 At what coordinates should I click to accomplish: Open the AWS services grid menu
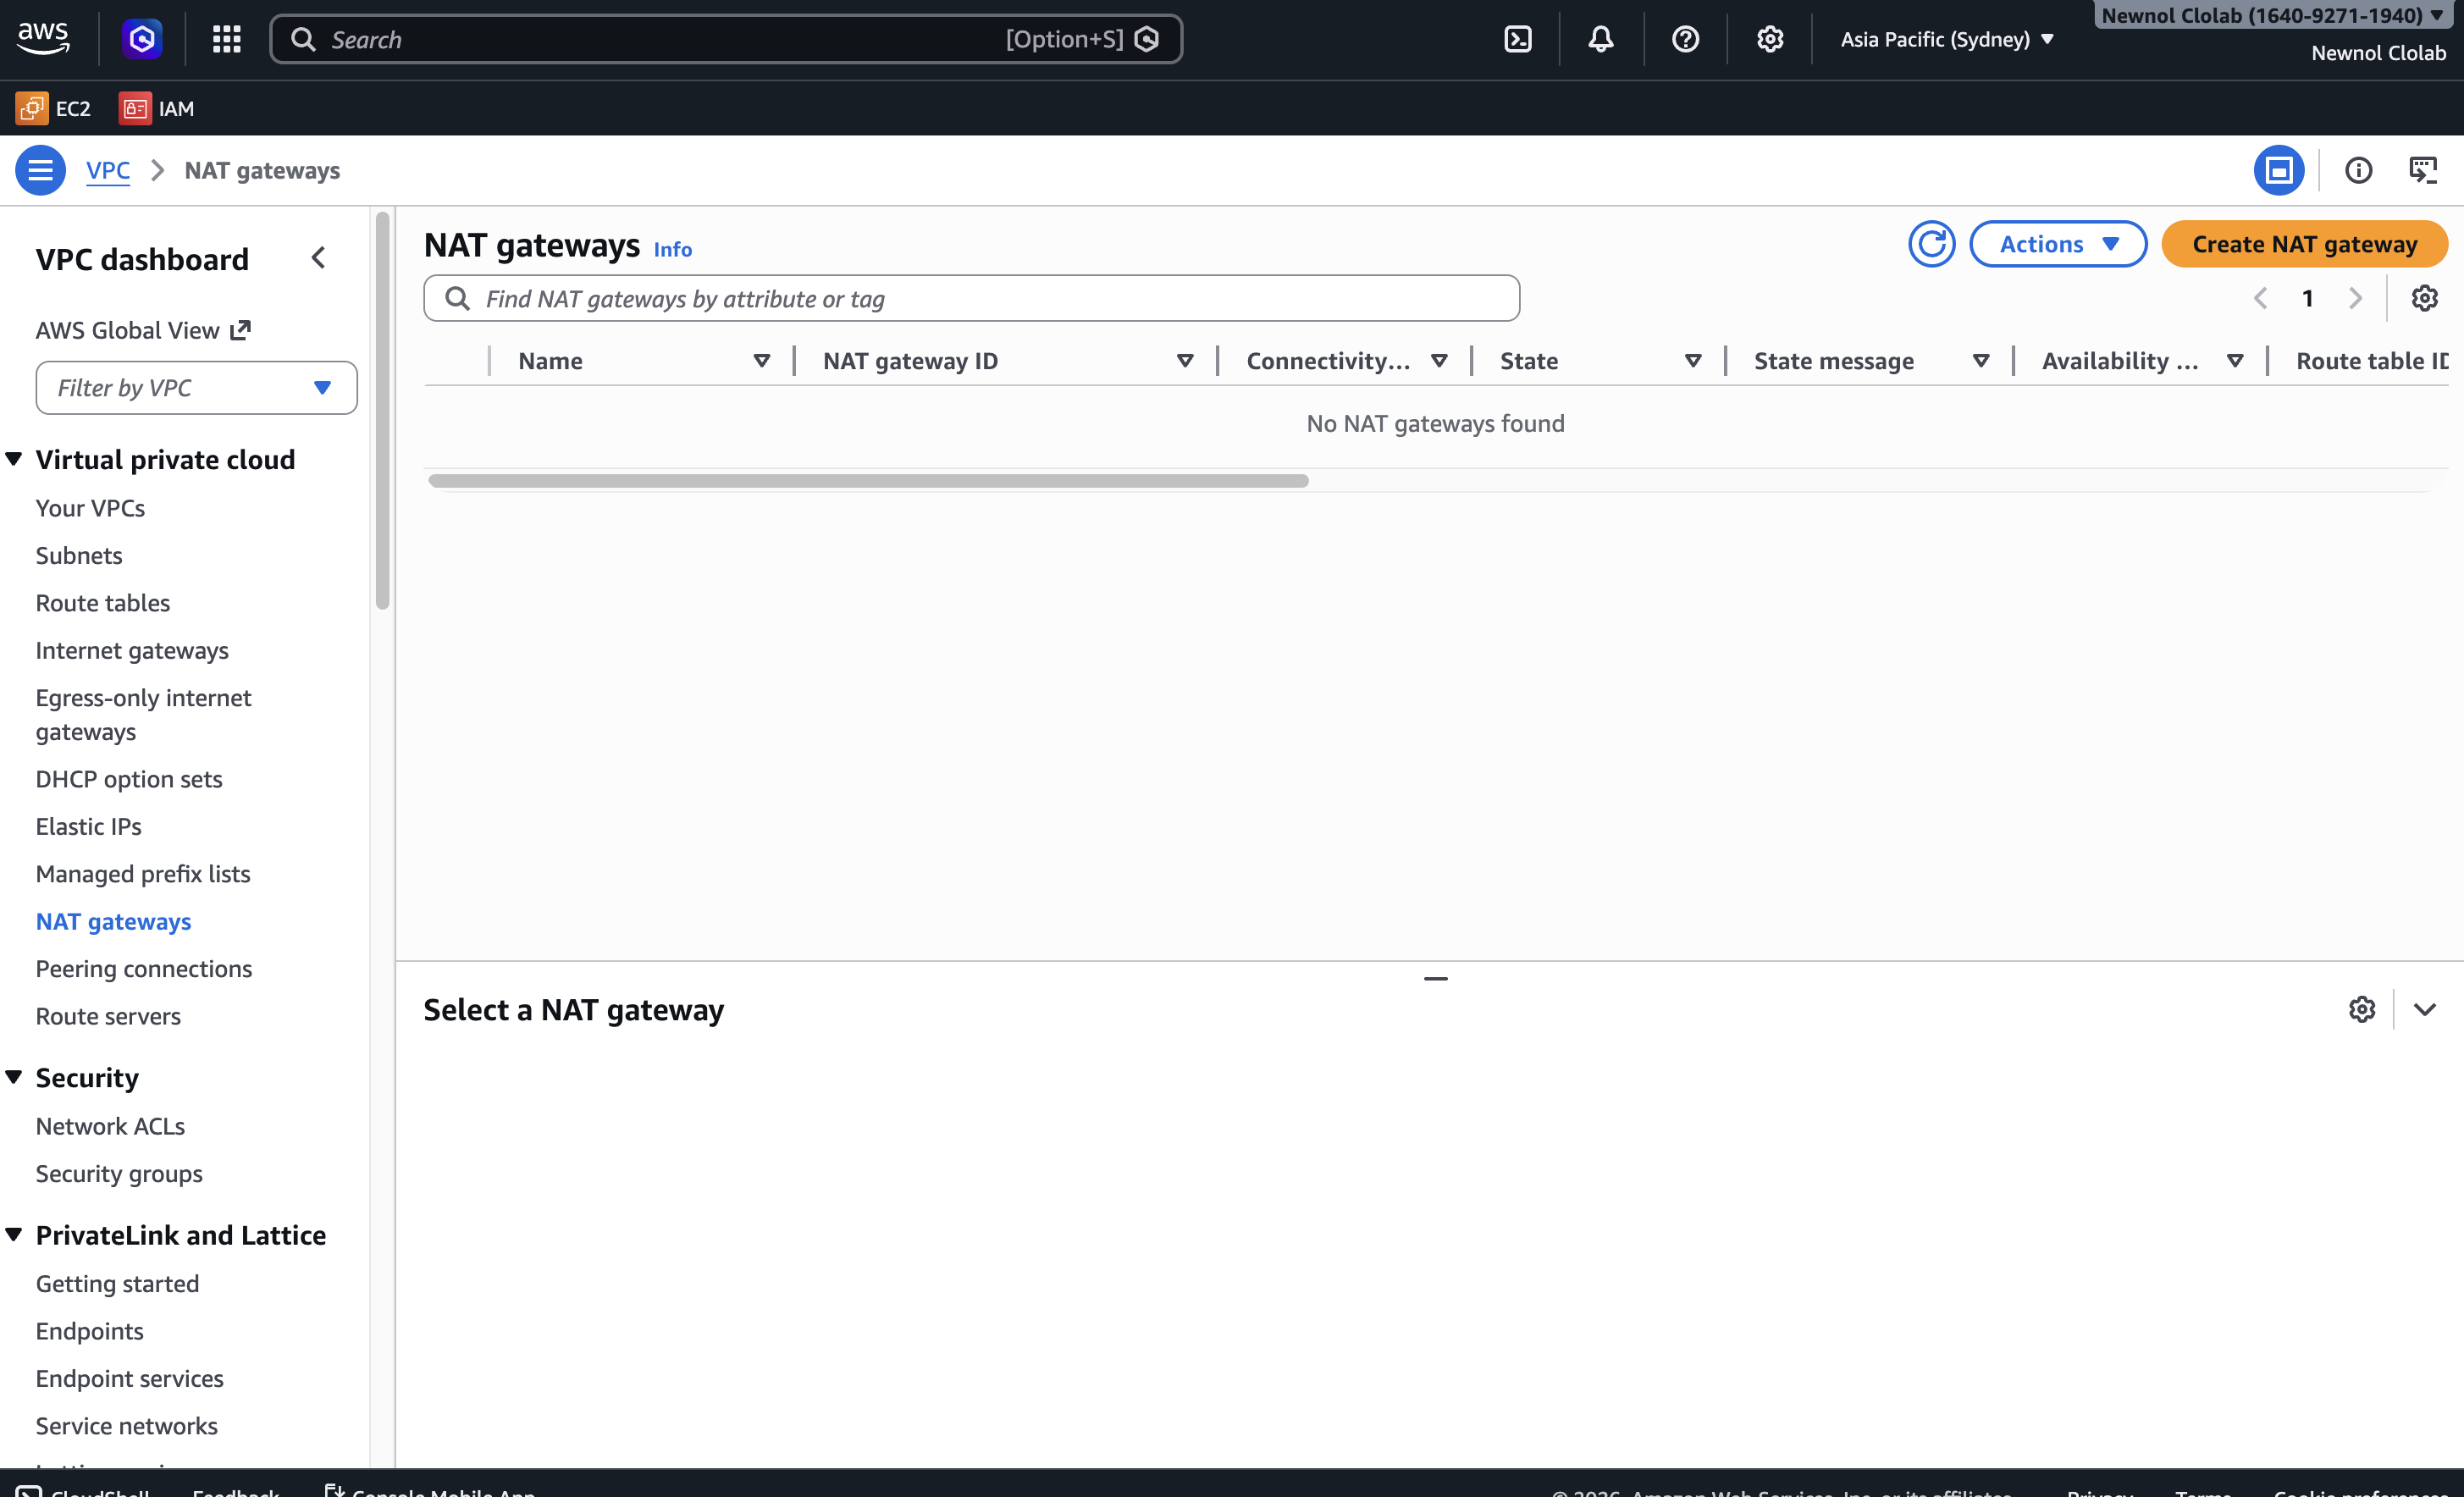coord(226,39)
